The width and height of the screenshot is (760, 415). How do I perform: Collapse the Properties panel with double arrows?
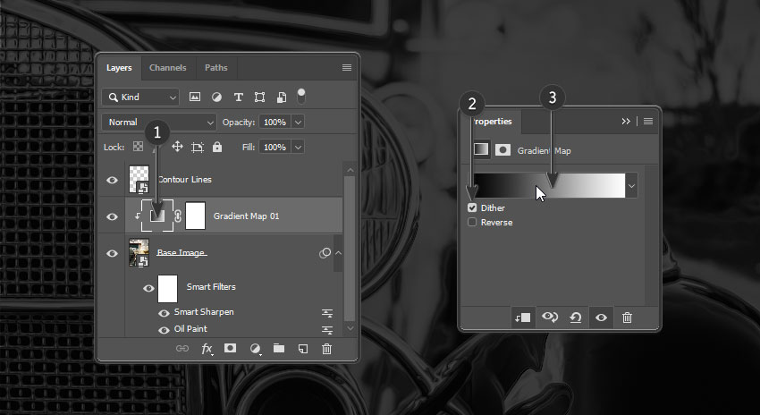(x=626, y=122)
